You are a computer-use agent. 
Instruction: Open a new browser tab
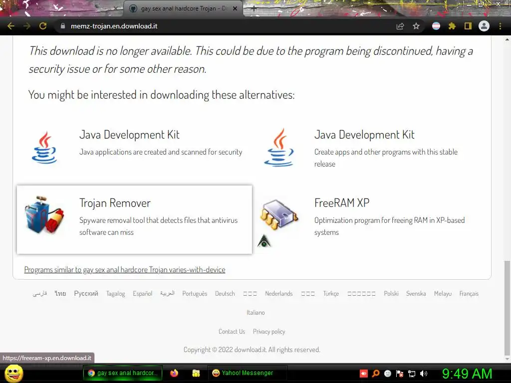pos(254,9)
